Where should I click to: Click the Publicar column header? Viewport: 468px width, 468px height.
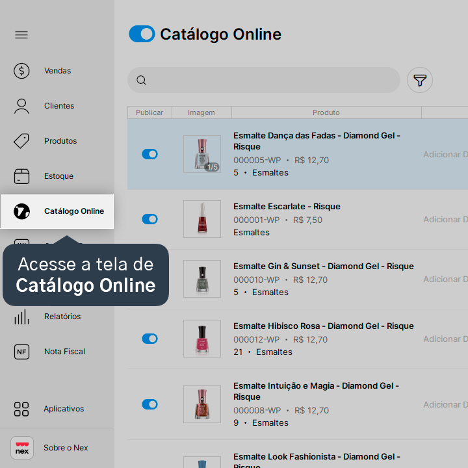149,112
